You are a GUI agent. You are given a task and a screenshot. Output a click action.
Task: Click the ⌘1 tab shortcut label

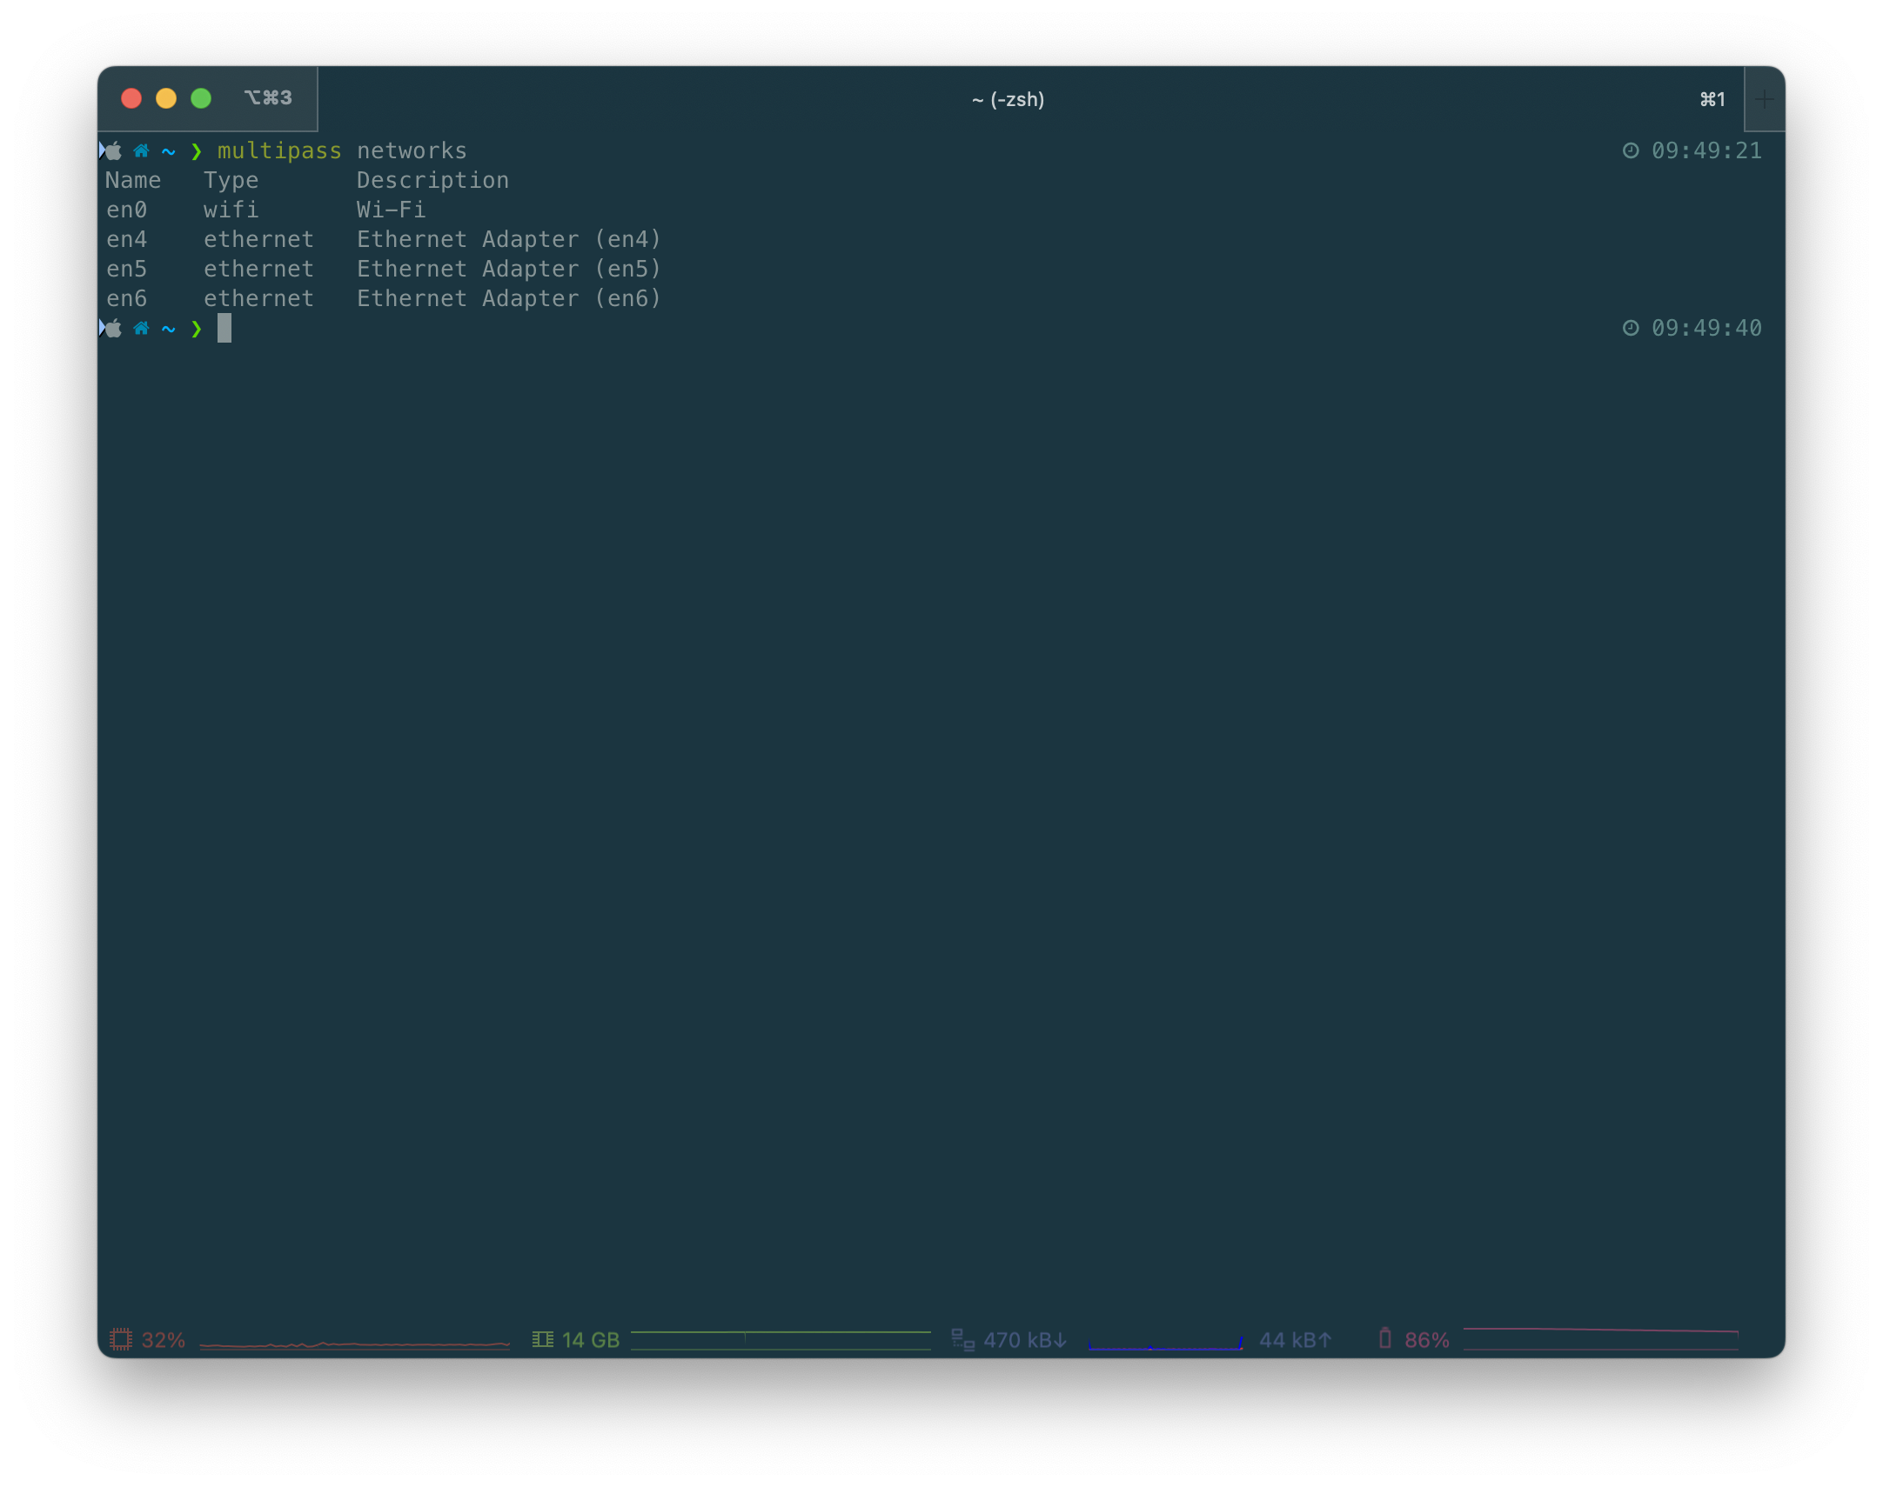pyautogui.click(x=1712, y=99)
